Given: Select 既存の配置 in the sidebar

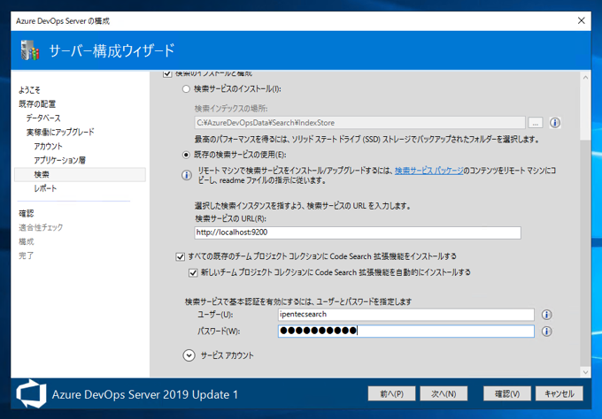Looking at the screenshot, I should [37, 104].
